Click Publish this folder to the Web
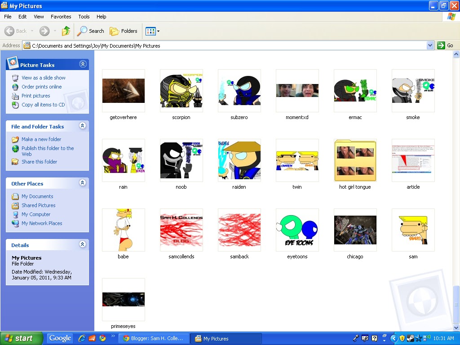Viewport: 460px width, 345px height. (48, 151)
